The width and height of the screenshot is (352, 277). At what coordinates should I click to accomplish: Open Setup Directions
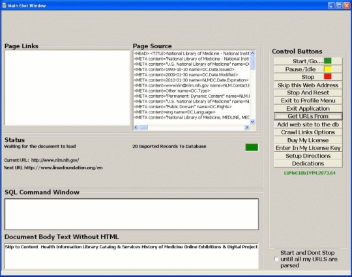click(x=308, y=156)
